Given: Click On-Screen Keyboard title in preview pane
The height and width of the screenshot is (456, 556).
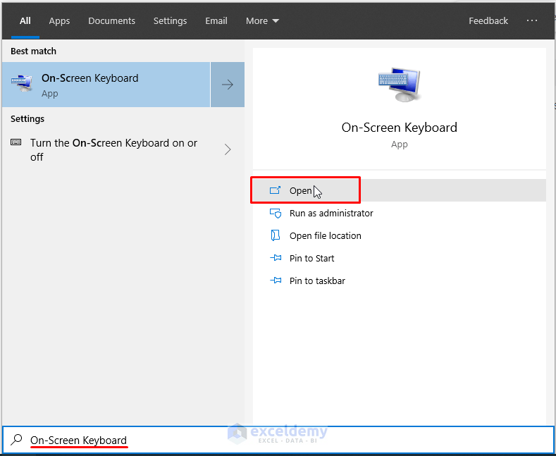Looking at the screenshot, I should click(400, 128).
